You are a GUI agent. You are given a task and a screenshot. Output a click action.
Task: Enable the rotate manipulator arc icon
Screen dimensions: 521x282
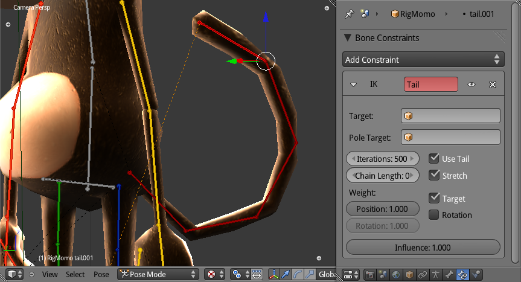[x=298, y=274]
